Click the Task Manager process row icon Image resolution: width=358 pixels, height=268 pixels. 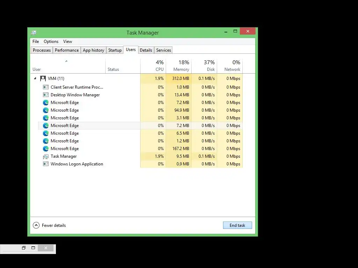[46, 157]
